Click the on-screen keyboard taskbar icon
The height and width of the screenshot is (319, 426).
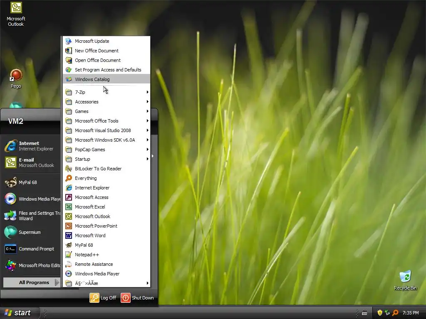tap(364, 313)
